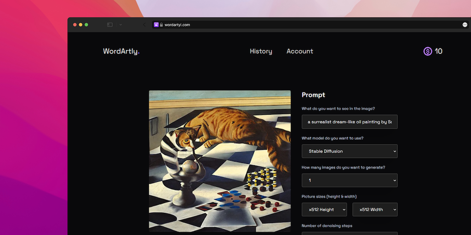The width and height of the screenshot is (471, 235).
Task: Open the x512 Width dropdown
Action: click(x=375, y=210)
